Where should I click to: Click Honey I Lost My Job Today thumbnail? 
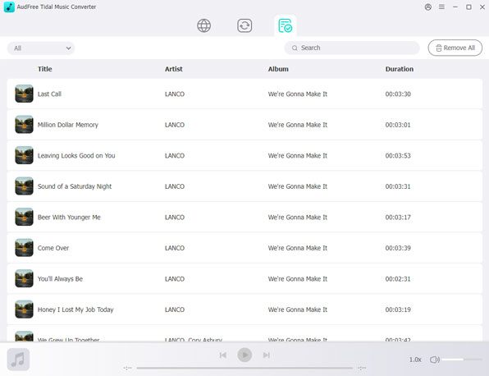coord(24,310)
